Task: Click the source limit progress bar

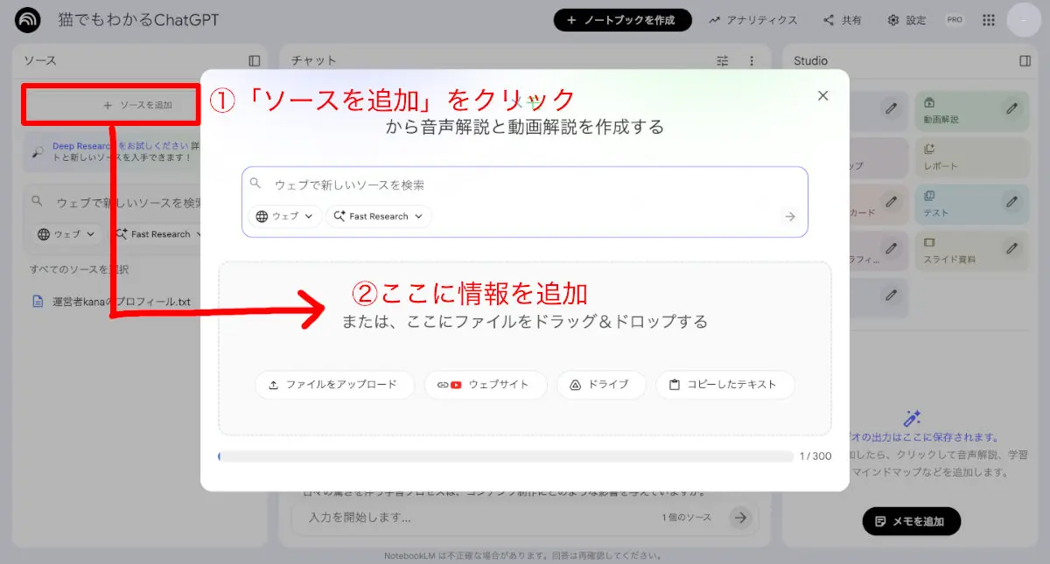Action: pyautogui.click(x=506, y=456)
